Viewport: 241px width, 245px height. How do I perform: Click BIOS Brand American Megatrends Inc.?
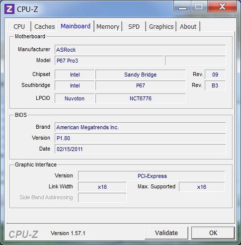140,127
